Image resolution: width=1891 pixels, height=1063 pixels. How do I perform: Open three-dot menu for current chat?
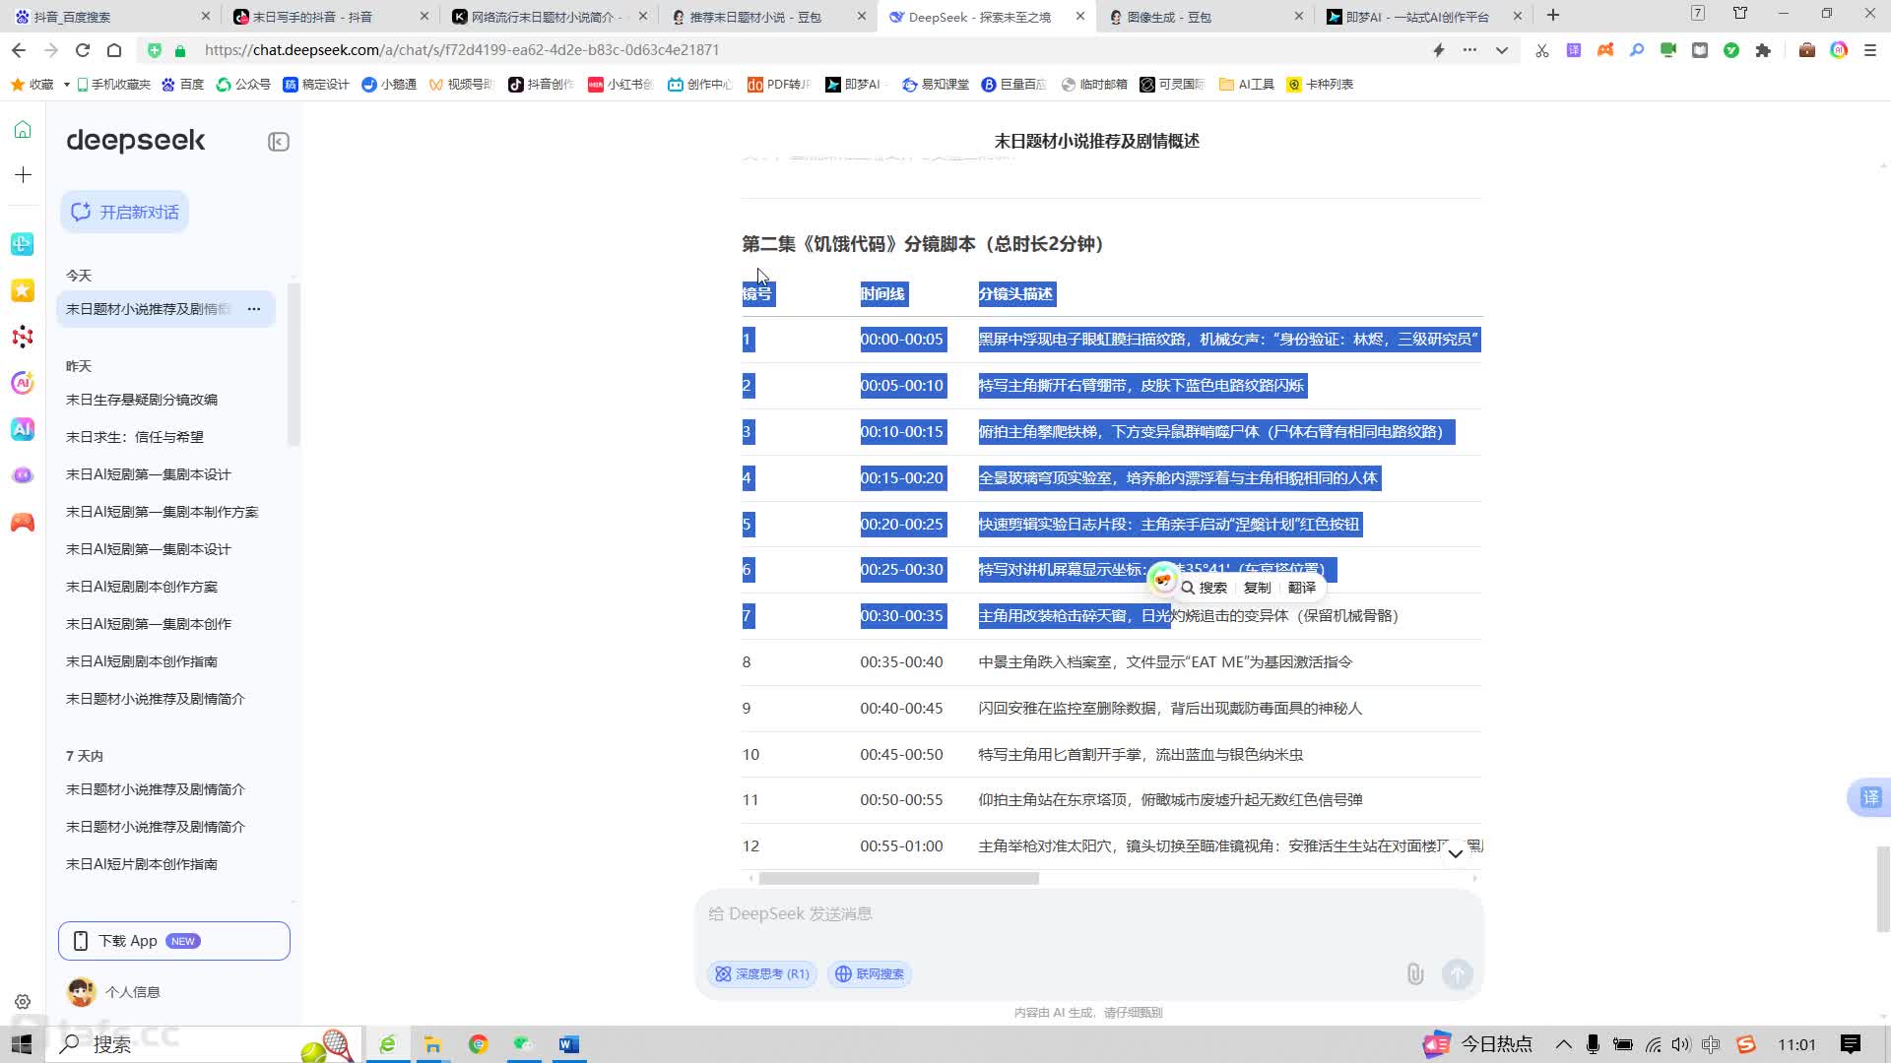coord(254,309)
